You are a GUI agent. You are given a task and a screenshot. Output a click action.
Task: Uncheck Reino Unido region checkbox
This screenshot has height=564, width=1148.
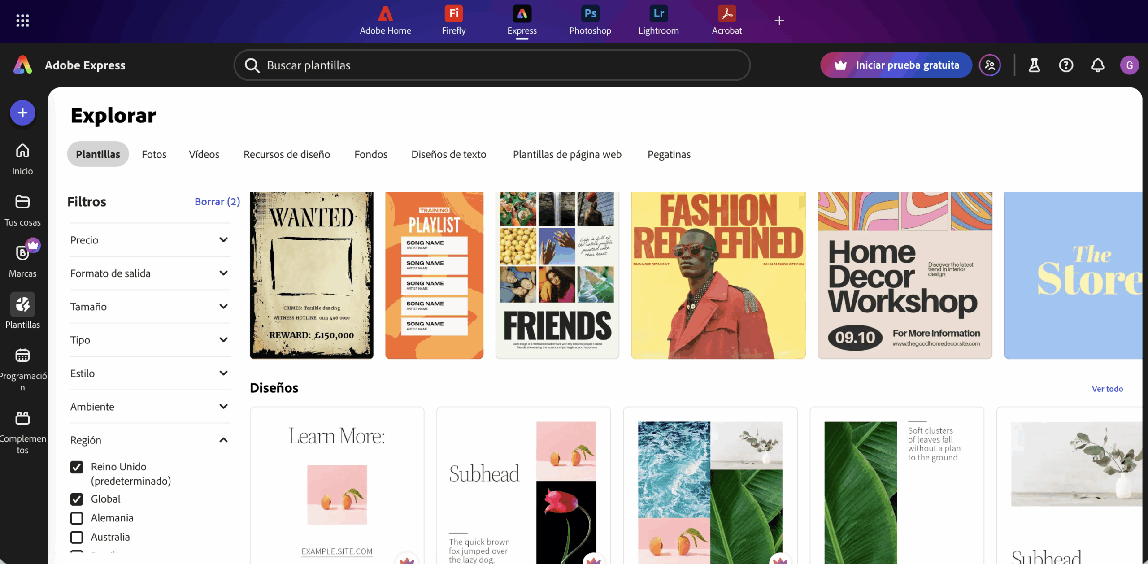[x=77, y=467]
